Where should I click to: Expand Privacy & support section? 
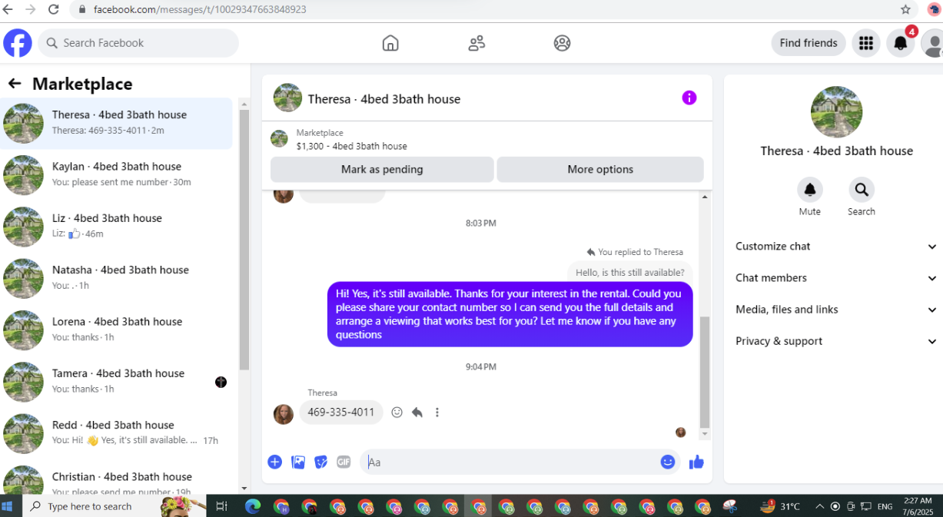836,341
